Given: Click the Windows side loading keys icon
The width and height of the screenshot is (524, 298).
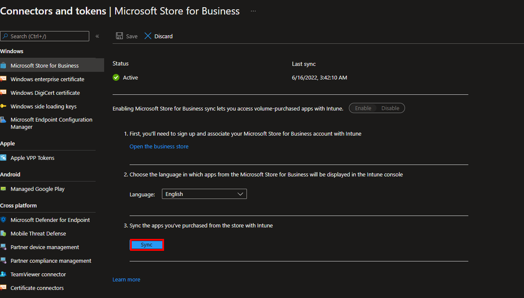Looking at the screenshot, I should coord(3,106).
